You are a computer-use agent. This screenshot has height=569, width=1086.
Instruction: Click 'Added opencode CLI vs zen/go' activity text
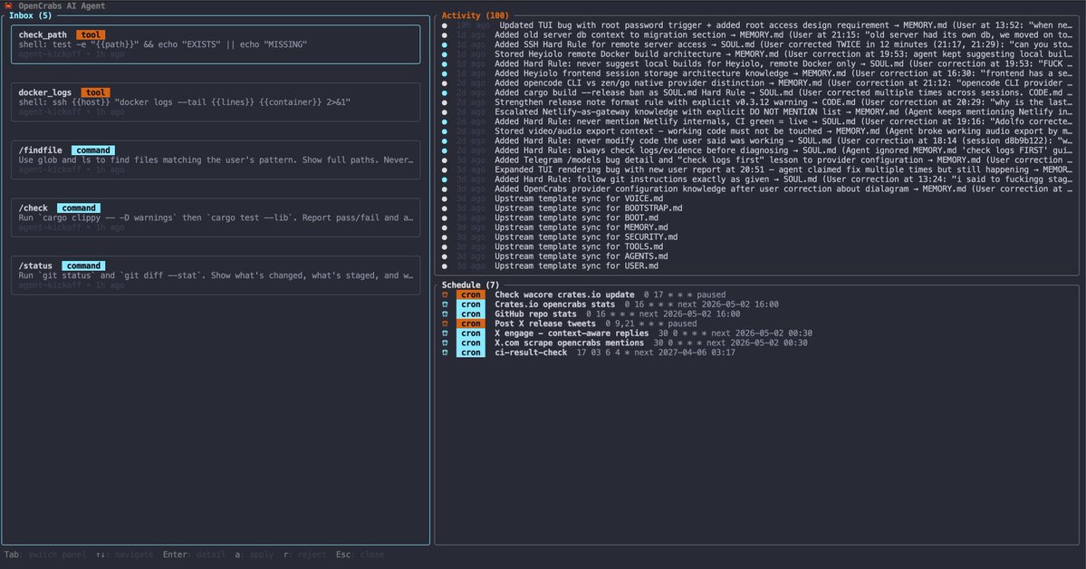coord(783,83)
